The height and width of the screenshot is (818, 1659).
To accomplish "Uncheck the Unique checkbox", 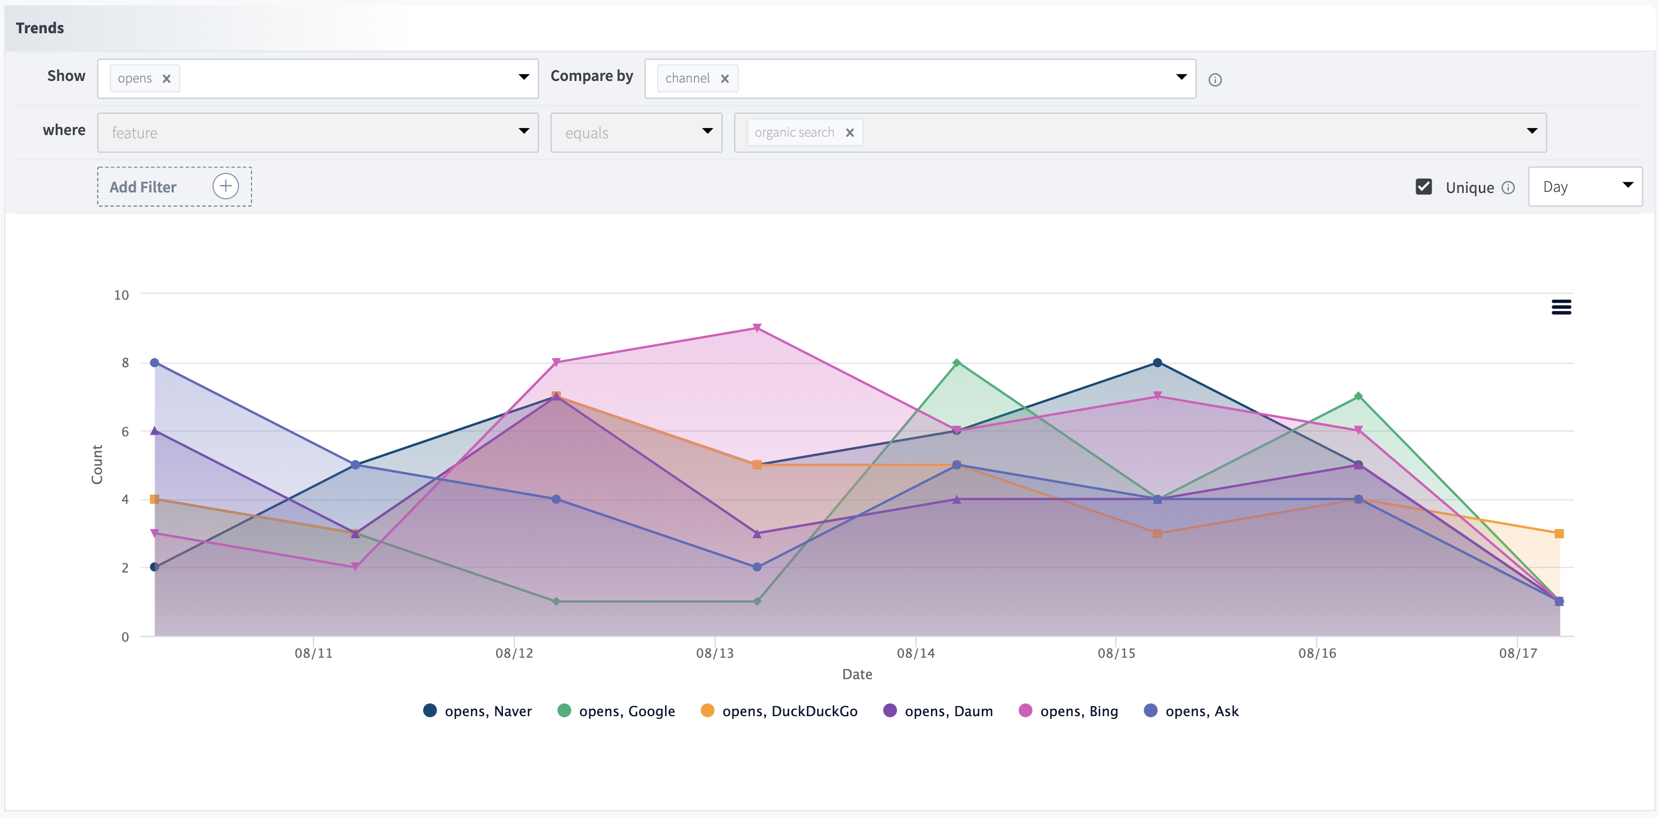I will click(1423, 187).
